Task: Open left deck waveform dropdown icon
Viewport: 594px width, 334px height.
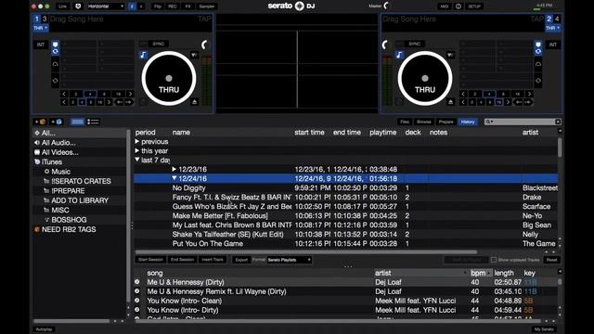Action: coord(194,56)
